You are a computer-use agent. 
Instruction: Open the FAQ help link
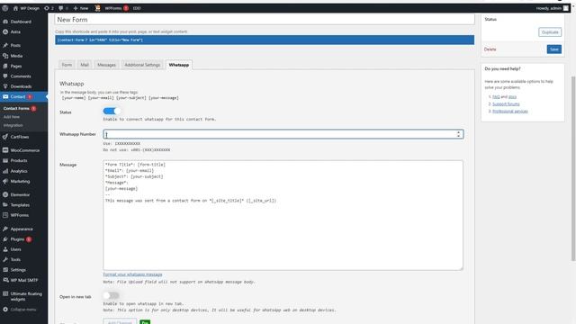tap(496, 96)
